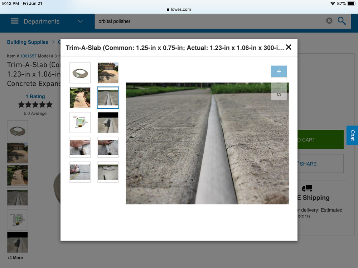Click the large concrete joint main image
Image resolution: width=358 pixels, height=268 pixels.
coord(207,143)
